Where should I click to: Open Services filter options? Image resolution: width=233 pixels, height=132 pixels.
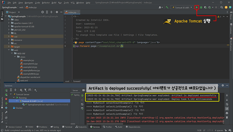coord(25,90)
